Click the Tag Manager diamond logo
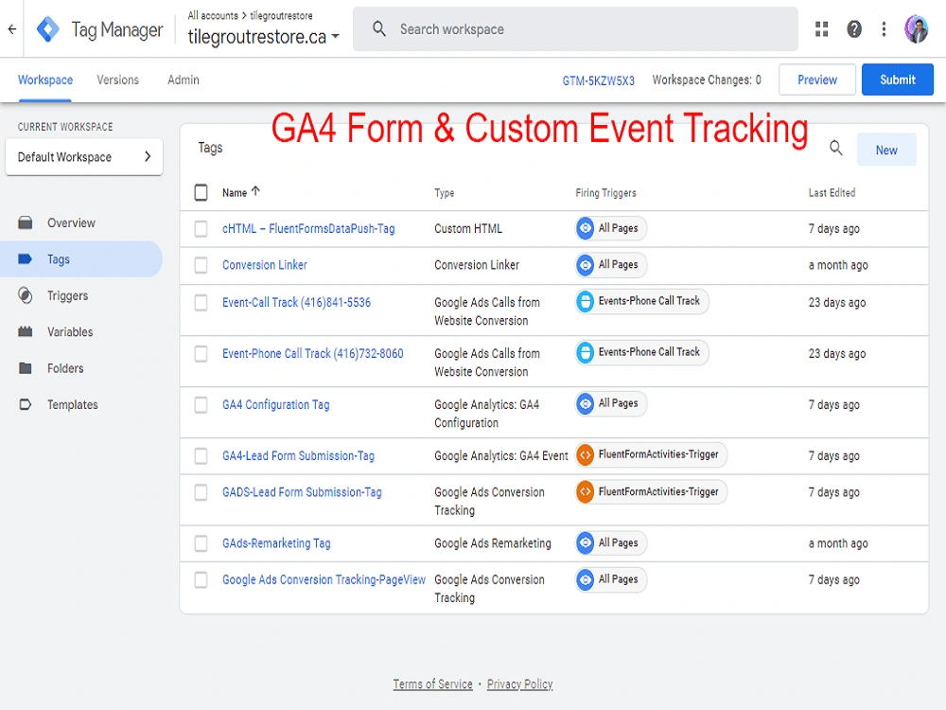This screenshot has height=710, width=946. 47,29
